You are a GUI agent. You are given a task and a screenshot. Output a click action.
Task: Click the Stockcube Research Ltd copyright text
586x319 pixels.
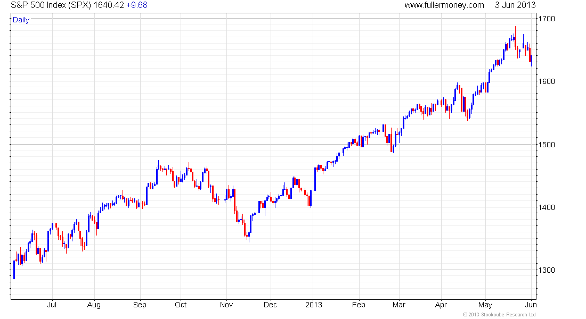pyautogui.click(x=500, y=315)
